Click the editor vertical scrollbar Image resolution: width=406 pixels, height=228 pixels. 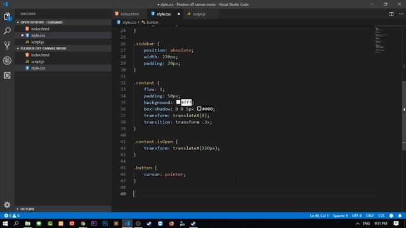(404, 117)
